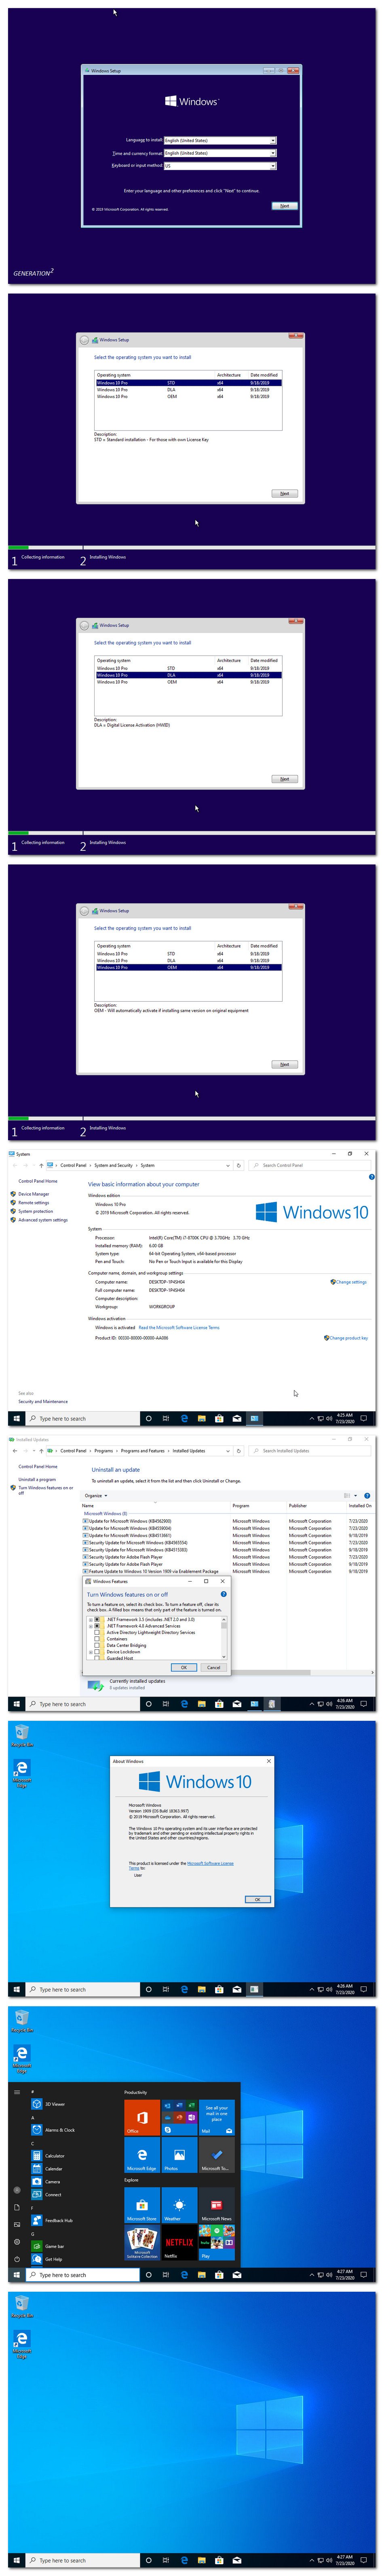Click the Windows Features list scrollbar
Screen dimensions: 384x2576
click(224, 1637)
